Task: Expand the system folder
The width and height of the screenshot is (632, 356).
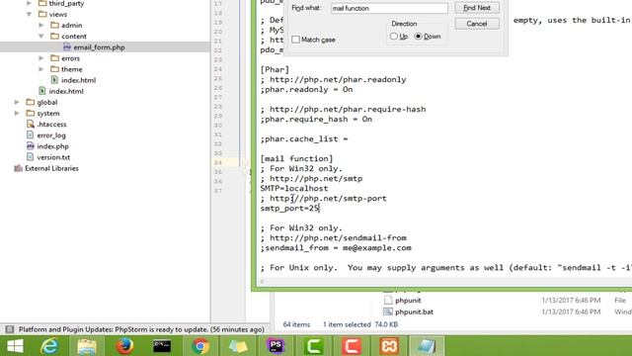Action: pos(17,113)
